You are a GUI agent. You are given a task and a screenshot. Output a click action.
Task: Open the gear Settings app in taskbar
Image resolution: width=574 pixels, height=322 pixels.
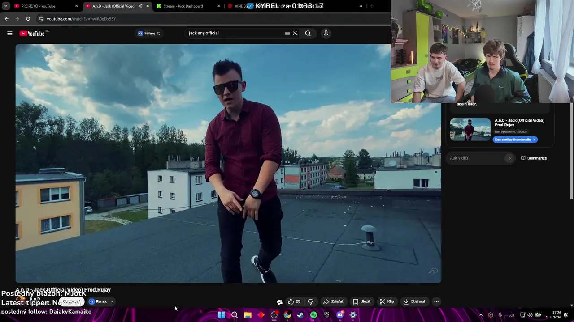click(353, 315)
